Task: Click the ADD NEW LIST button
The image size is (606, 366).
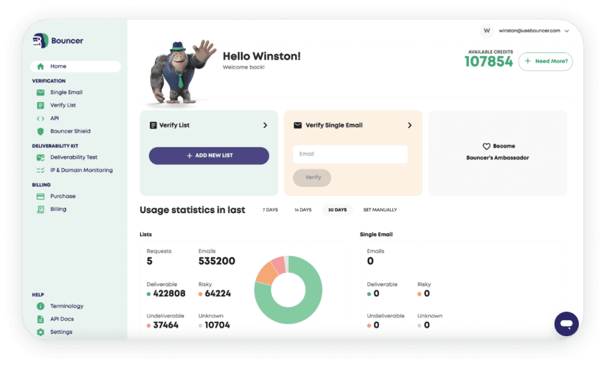Action: pyautogui.click(x=209, y=156)
